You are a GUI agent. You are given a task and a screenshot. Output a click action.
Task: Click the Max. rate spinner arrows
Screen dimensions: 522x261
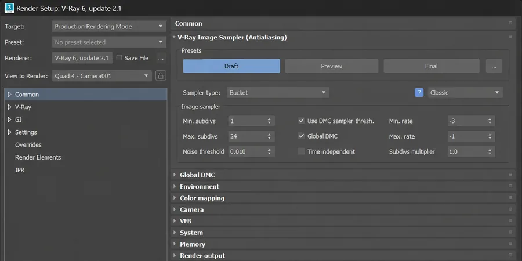pos(490,136)
